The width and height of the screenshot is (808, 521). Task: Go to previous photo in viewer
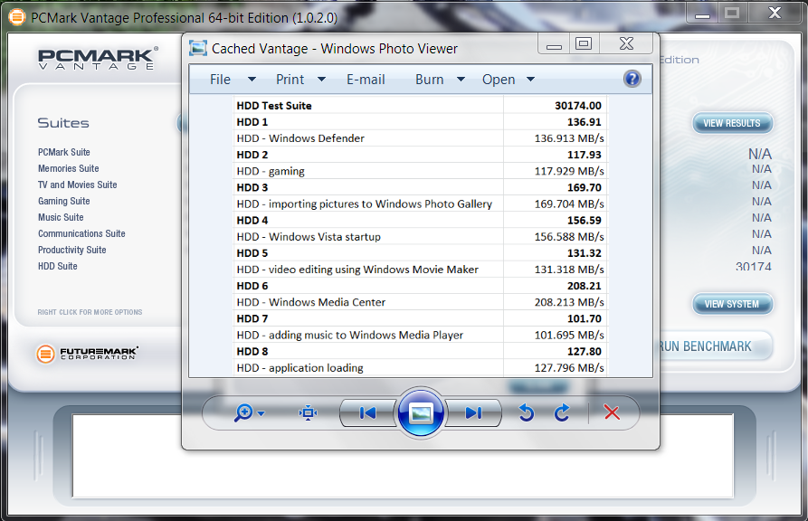coord(367,412)
